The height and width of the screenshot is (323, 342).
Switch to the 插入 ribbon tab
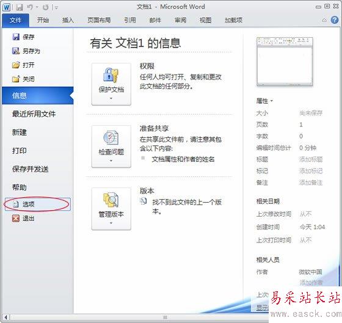pyautogui.click(x=68, y=20)
